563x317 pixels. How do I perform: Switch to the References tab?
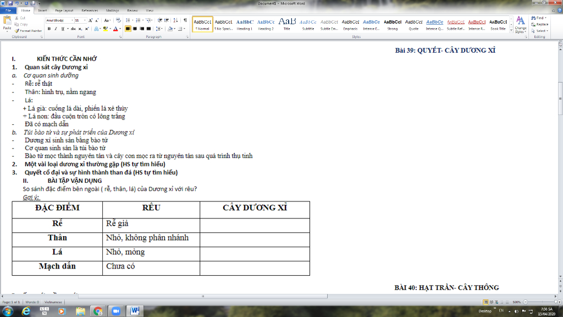(x=90, y=10)
